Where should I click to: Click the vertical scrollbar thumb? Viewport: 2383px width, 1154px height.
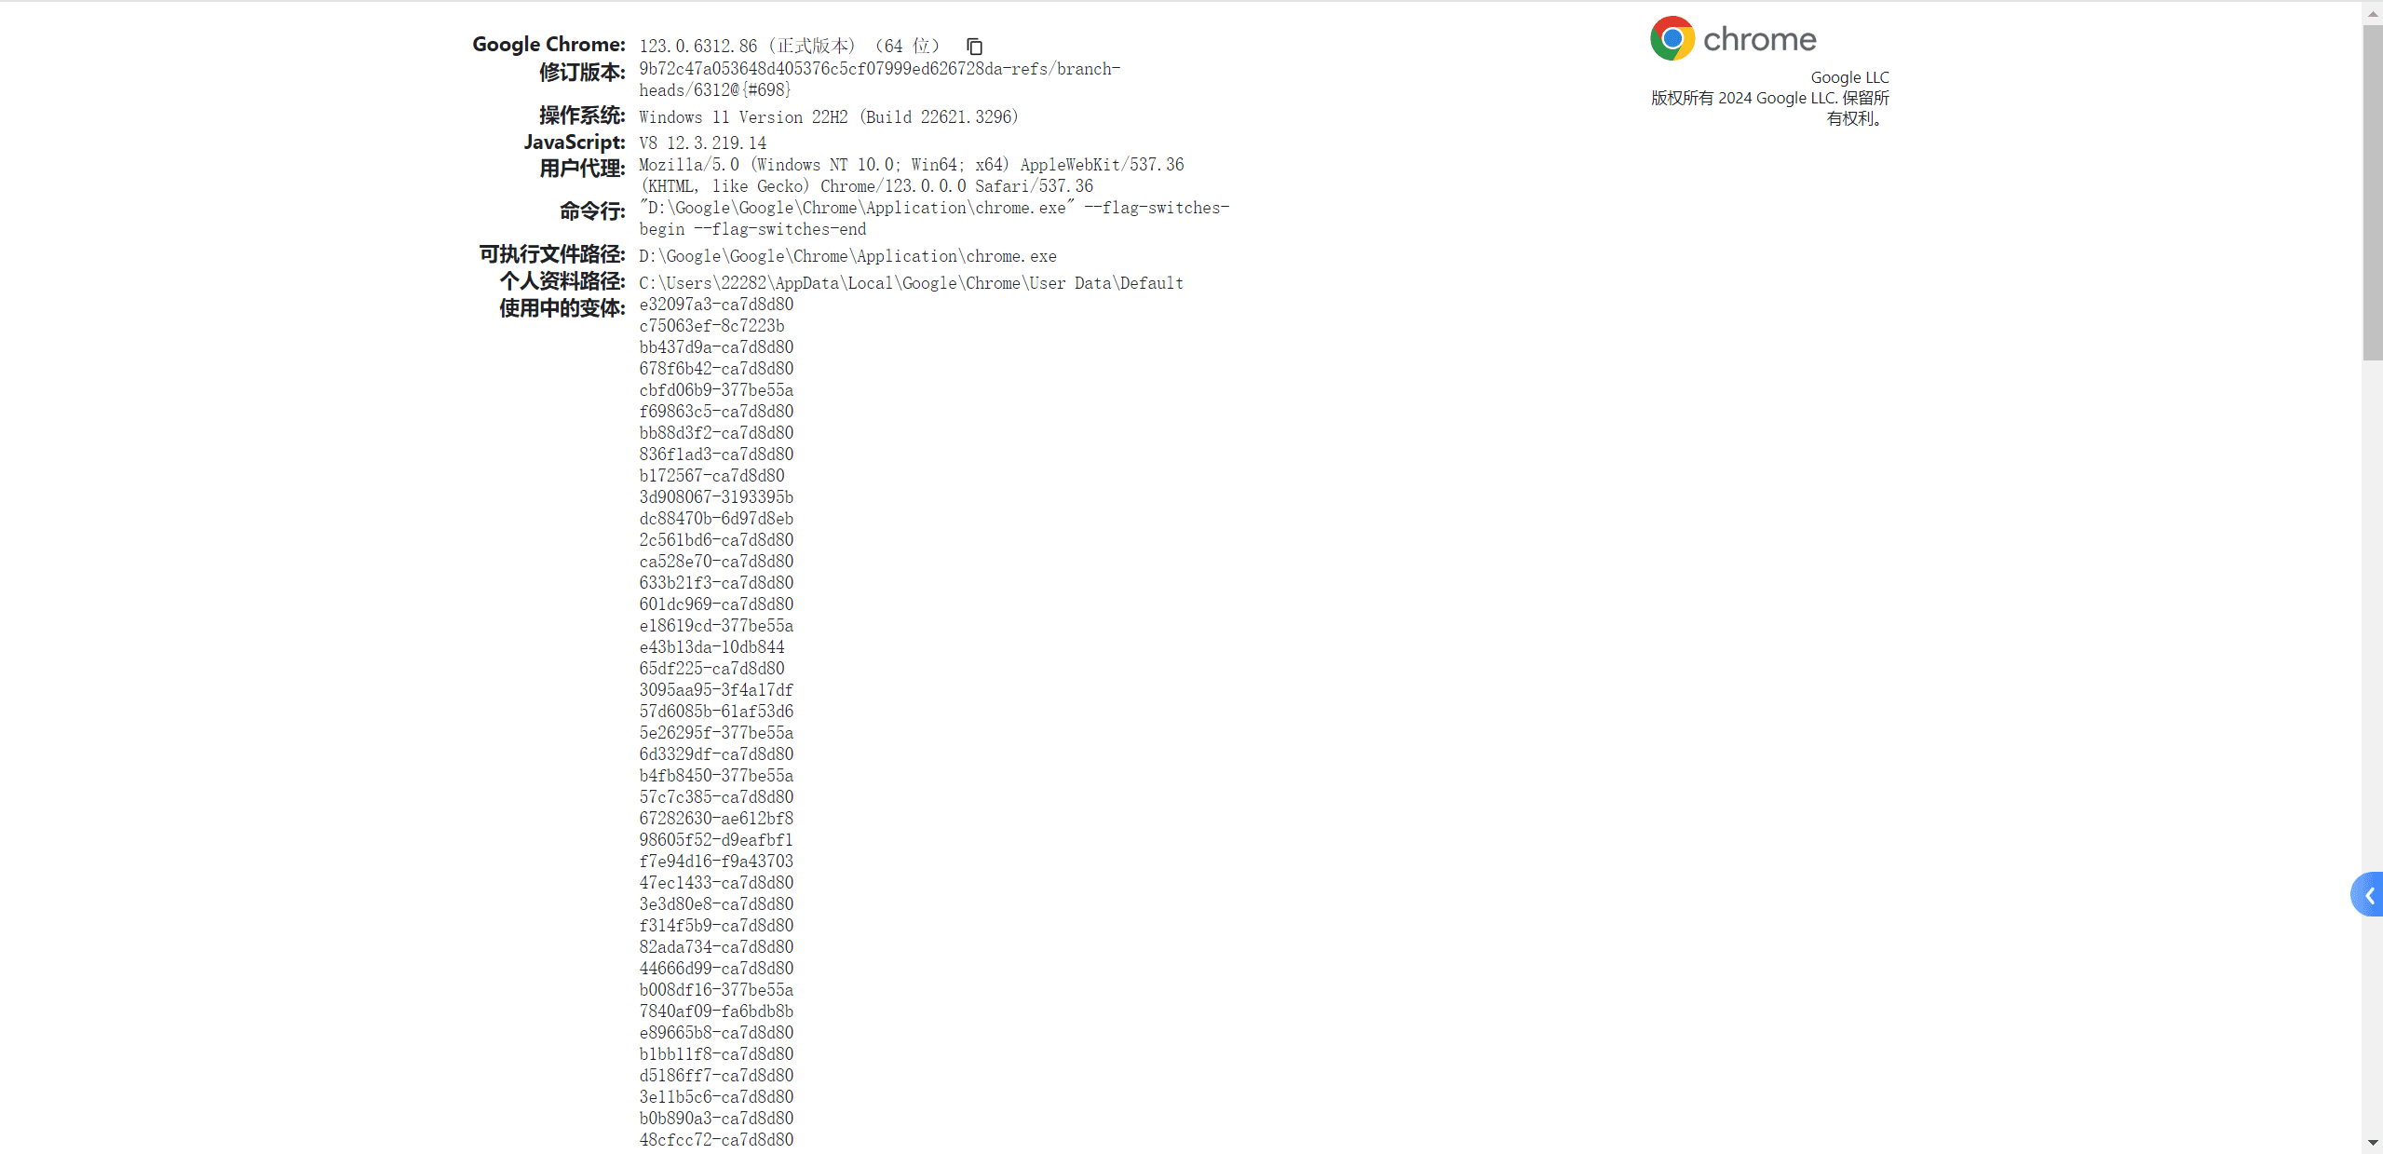point(2372,192)
